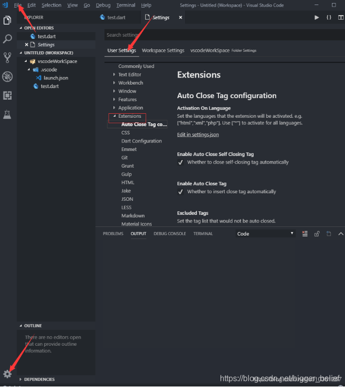345x388 pixels.
Task: Select Dart Configuration settings category
Action: pyautogui.click(x=142, y=141)
